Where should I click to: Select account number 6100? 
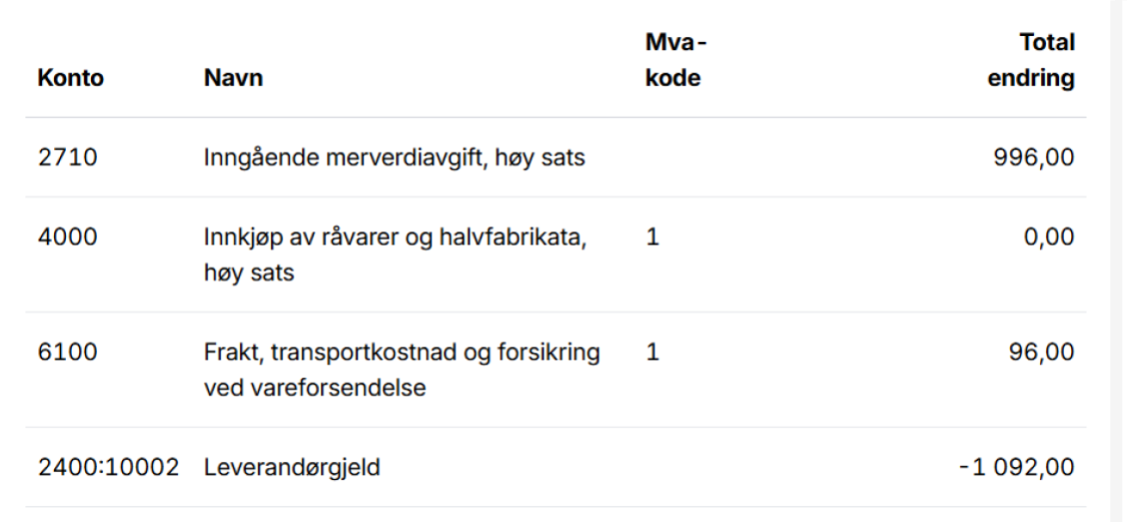pos(68,352)
